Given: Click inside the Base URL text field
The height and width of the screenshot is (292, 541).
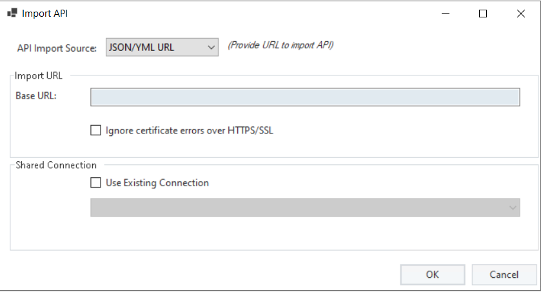Looking at the screenshot, I should point(304,97).
